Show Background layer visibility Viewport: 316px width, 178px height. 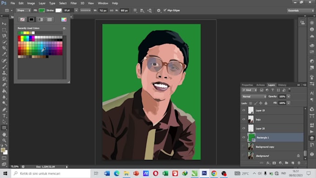click(x=244, y=156)
